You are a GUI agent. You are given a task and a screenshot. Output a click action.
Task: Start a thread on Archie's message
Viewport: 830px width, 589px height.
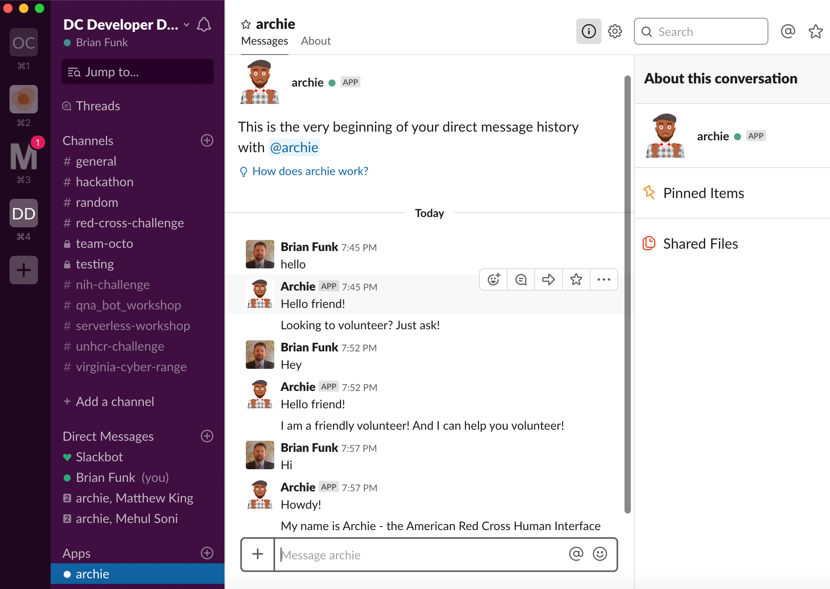click(x=521, y=279)
